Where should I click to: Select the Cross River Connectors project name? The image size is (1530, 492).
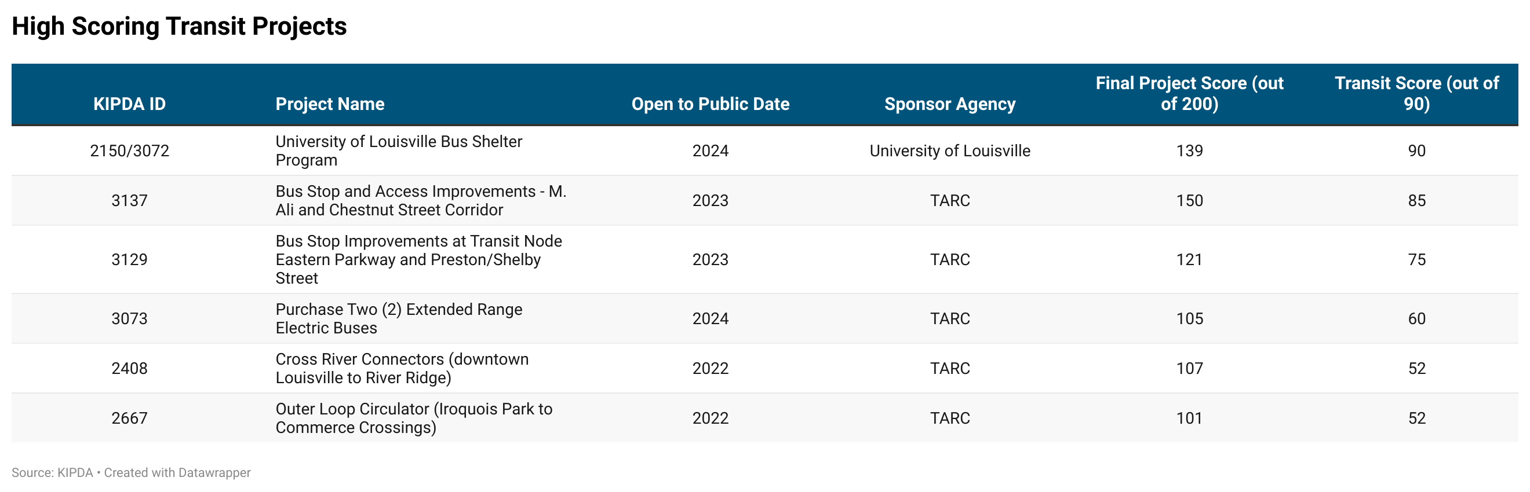(402, 369)
